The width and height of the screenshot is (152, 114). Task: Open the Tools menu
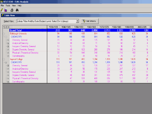click(8, 6)
